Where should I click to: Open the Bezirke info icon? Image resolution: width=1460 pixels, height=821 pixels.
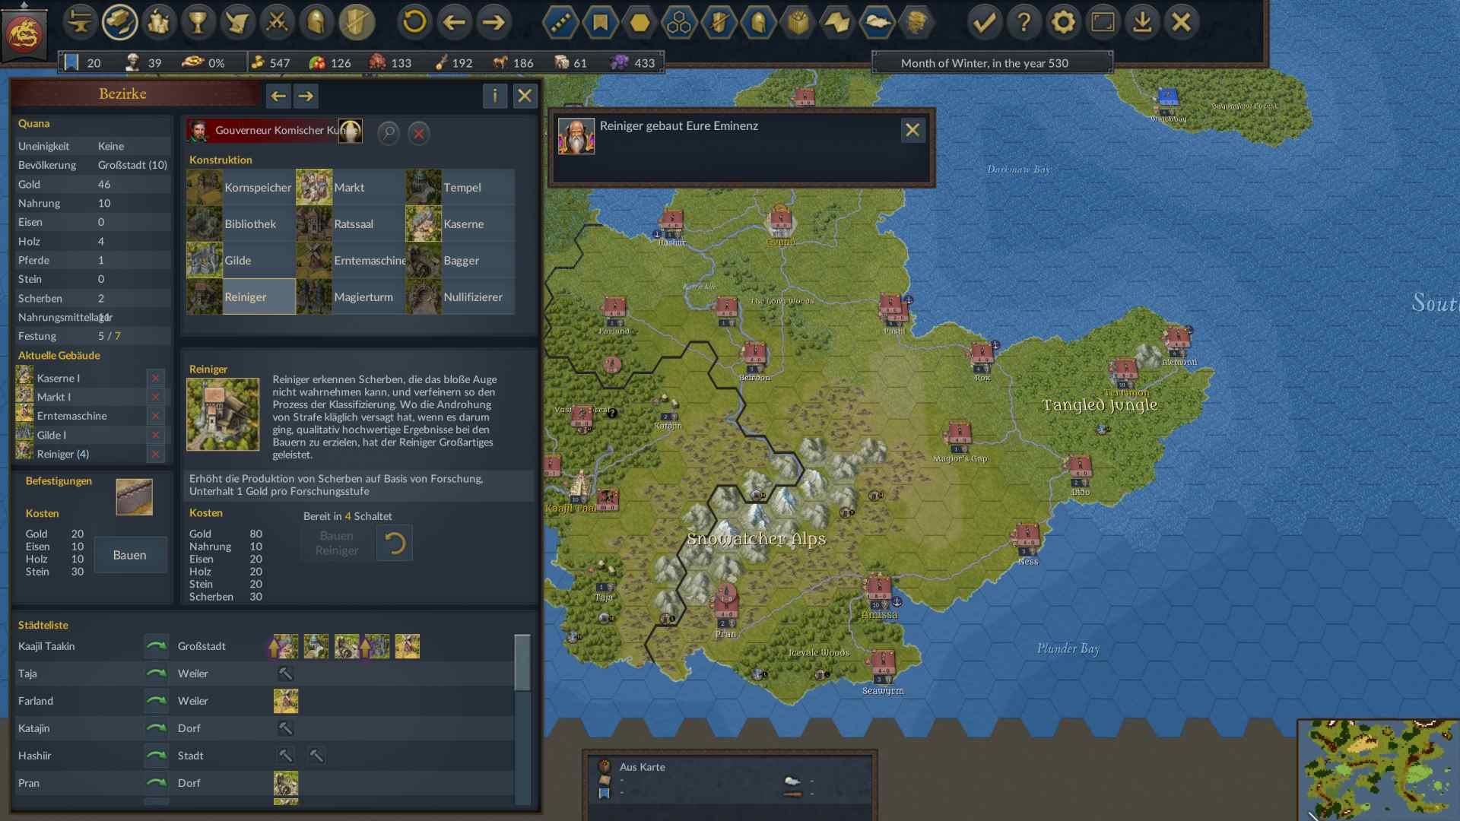[x=494, y=96]
